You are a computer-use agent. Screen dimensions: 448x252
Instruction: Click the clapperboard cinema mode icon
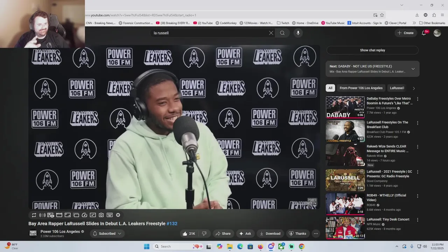coord(59,215)
